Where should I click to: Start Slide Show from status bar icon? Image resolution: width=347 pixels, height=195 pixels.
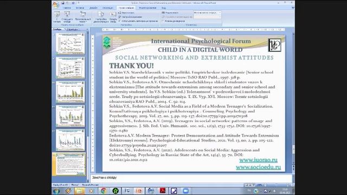tap(254, 185)
